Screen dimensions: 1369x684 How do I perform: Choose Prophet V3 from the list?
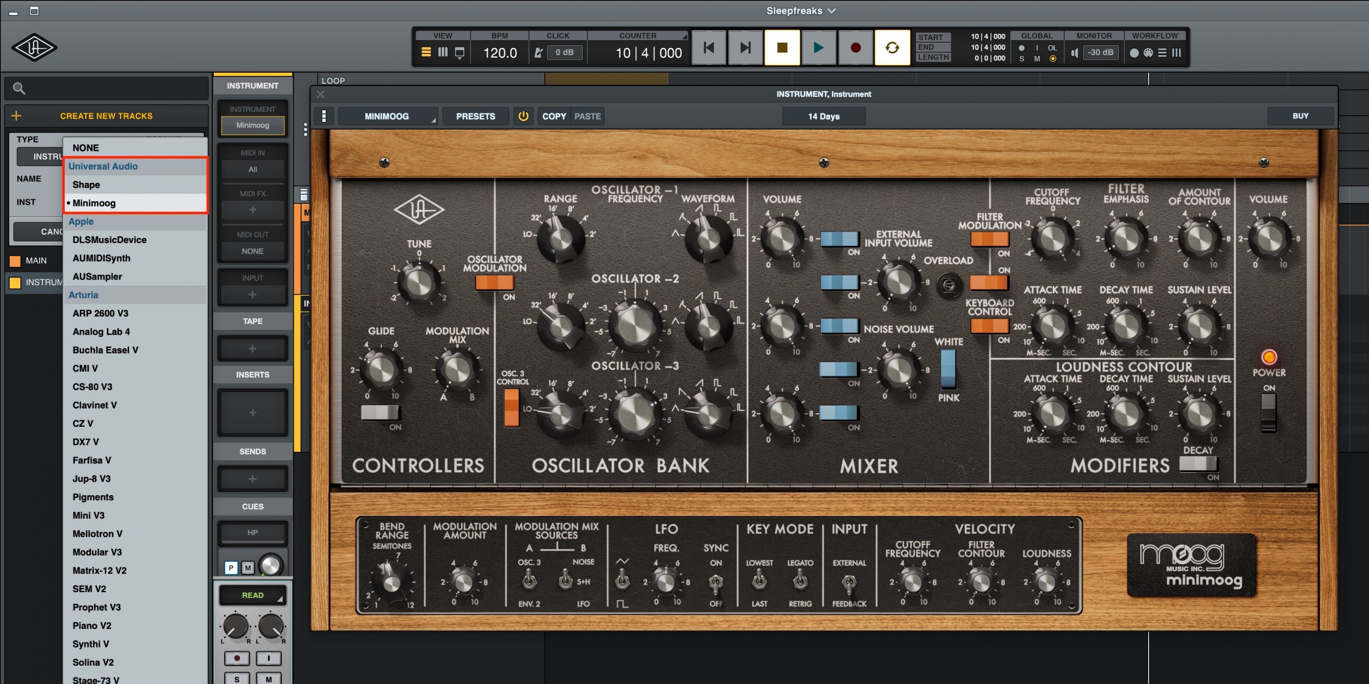point(135,607)
